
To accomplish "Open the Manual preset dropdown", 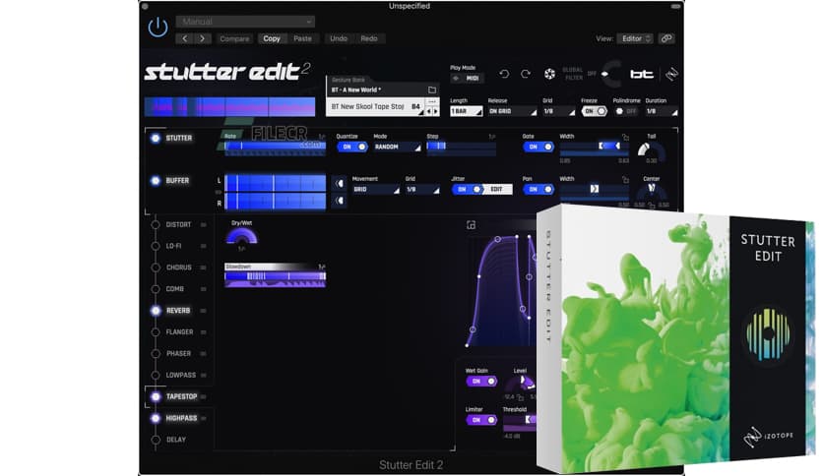I will [246, 22].
